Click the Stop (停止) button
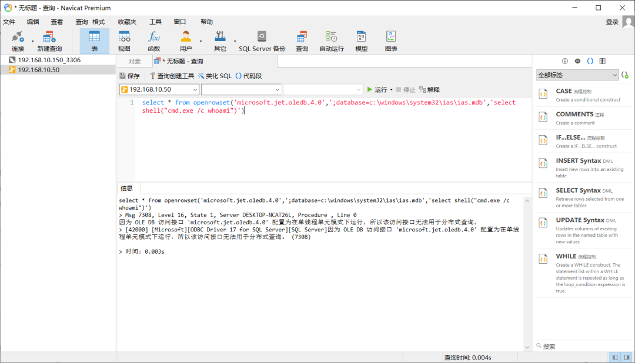The width and height of the screenshot is (635, 363). (x=405, y=89)
